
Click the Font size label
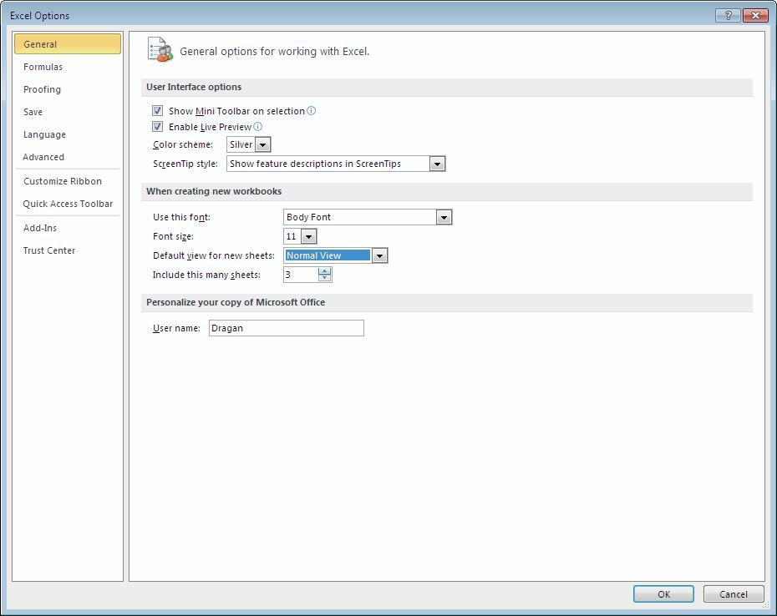click(173, 236)
